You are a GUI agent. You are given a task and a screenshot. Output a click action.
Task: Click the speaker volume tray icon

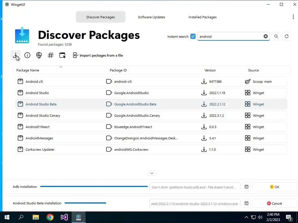click(260, 217)
